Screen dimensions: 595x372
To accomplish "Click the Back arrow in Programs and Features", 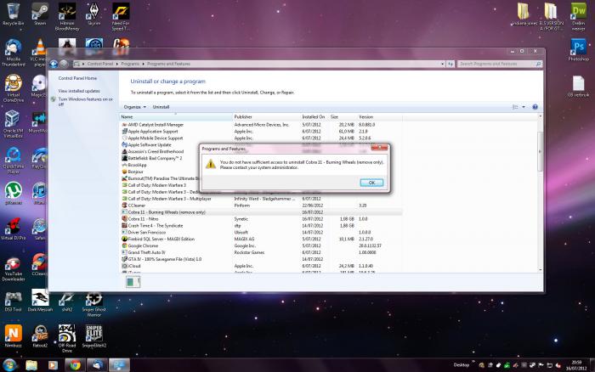I will (54, 64).
